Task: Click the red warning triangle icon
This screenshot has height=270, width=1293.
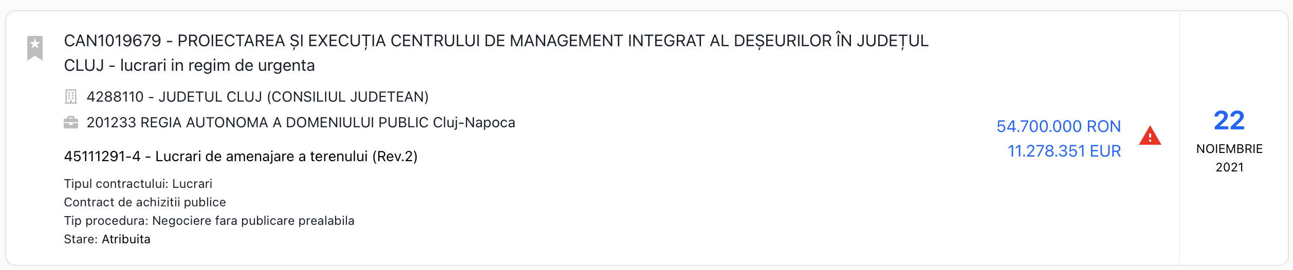Action: pyautogui.click(x=1150, y=137)
